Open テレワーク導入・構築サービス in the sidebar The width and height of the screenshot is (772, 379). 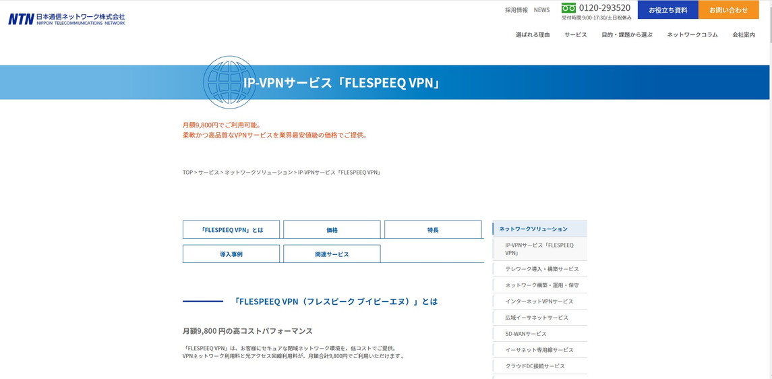click(541, 269)
